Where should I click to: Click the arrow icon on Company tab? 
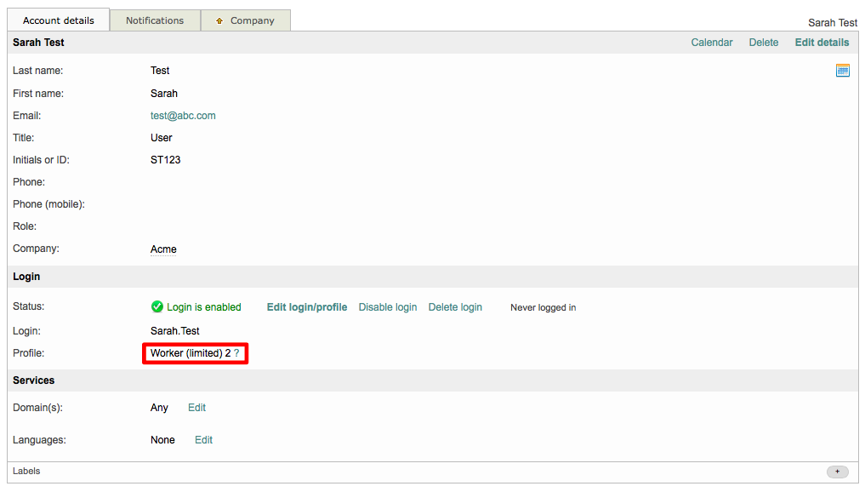(x=219, y=21)
